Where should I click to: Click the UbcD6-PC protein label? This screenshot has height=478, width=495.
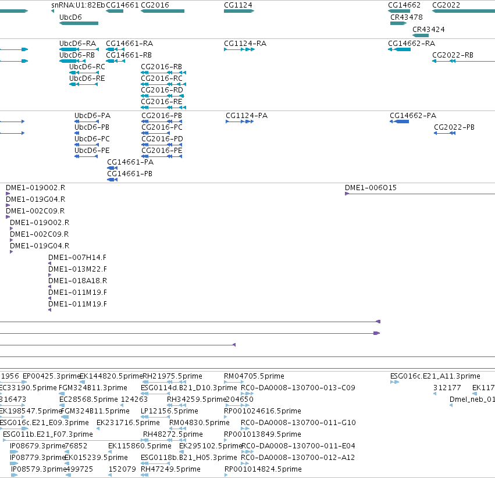pyautogui.click(x=92, y=139)
